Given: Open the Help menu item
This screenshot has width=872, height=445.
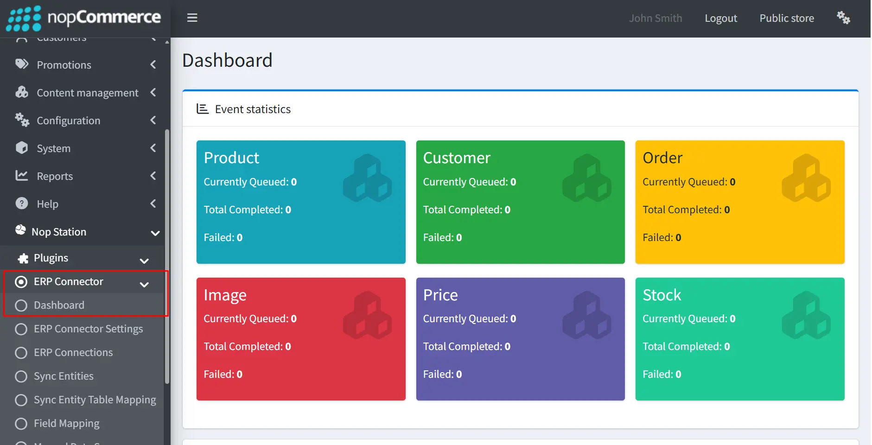Looking at the screenshot, I should (x=85, y=203).
